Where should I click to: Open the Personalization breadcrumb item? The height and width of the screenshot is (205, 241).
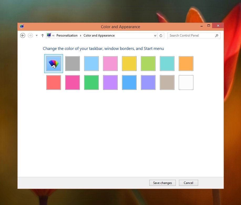(x=67, y=35)
